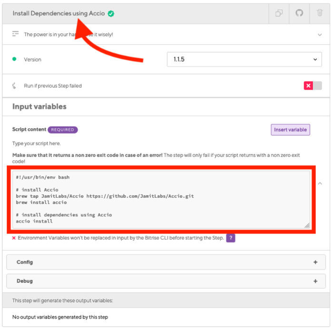Click the '#!/usr/bin/env bash' line

pos(42,177)
